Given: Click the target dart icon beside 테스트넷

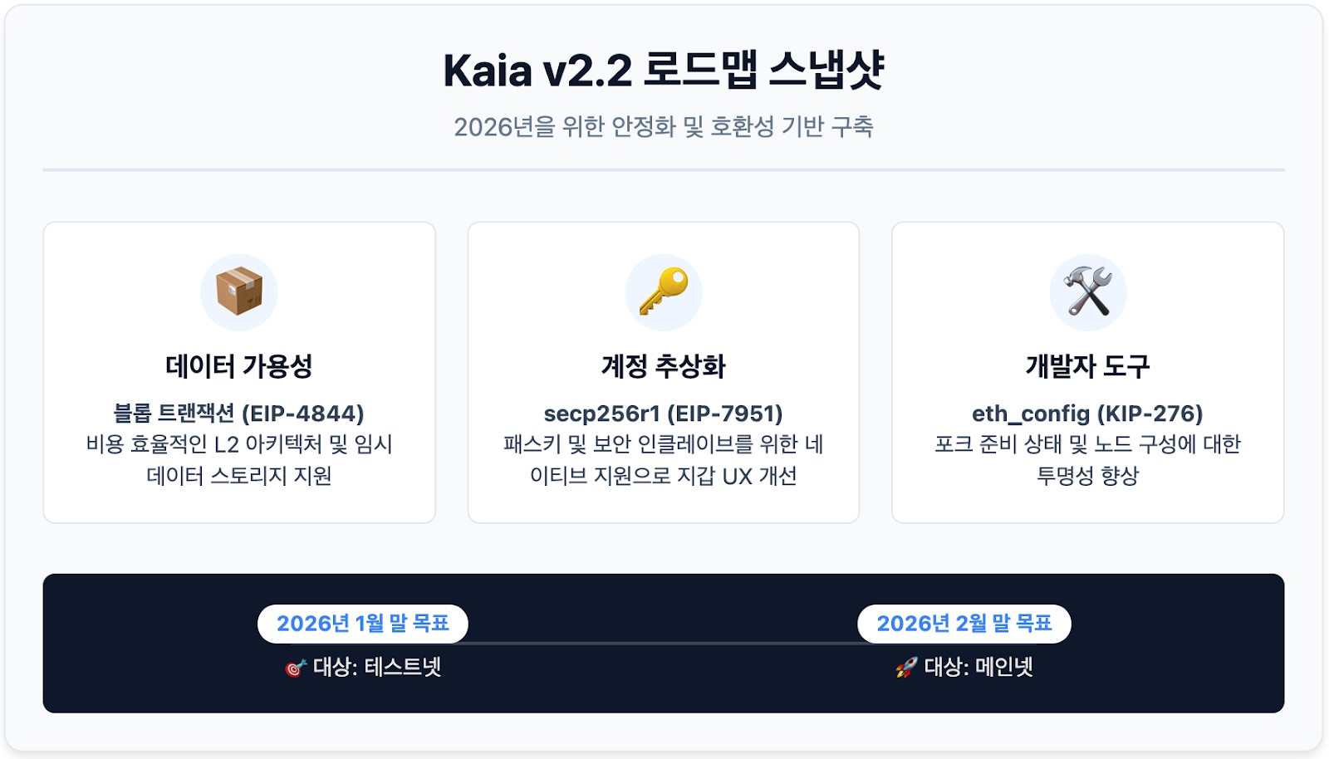Looking at the screenshot, I should click(295, 668).
